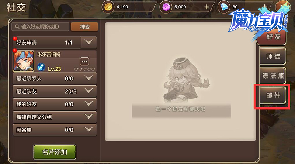Click the blue diamond currency icon
Image resolution: width=295 pixels, height=164 pixels.
(224, 7)
